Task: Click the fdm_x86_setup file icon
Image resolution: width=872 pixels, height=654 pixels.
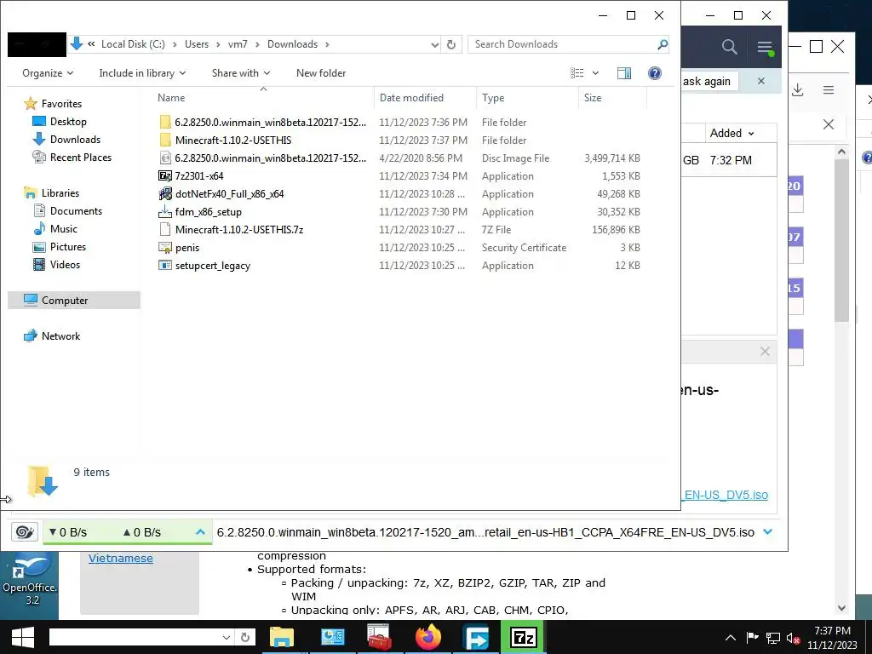Action: click(165, 212)
